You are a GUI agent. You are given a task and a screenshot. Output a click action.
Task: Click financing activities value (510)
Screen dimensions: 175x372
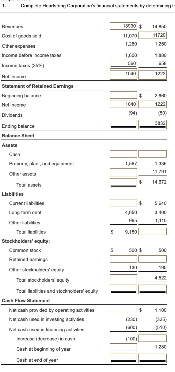tap(161, 328)
